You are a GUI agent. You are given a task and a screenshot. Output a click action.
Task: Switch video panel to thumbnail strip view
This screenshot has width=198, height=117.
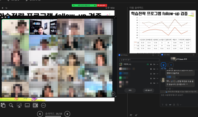click(x=5, y=17)
